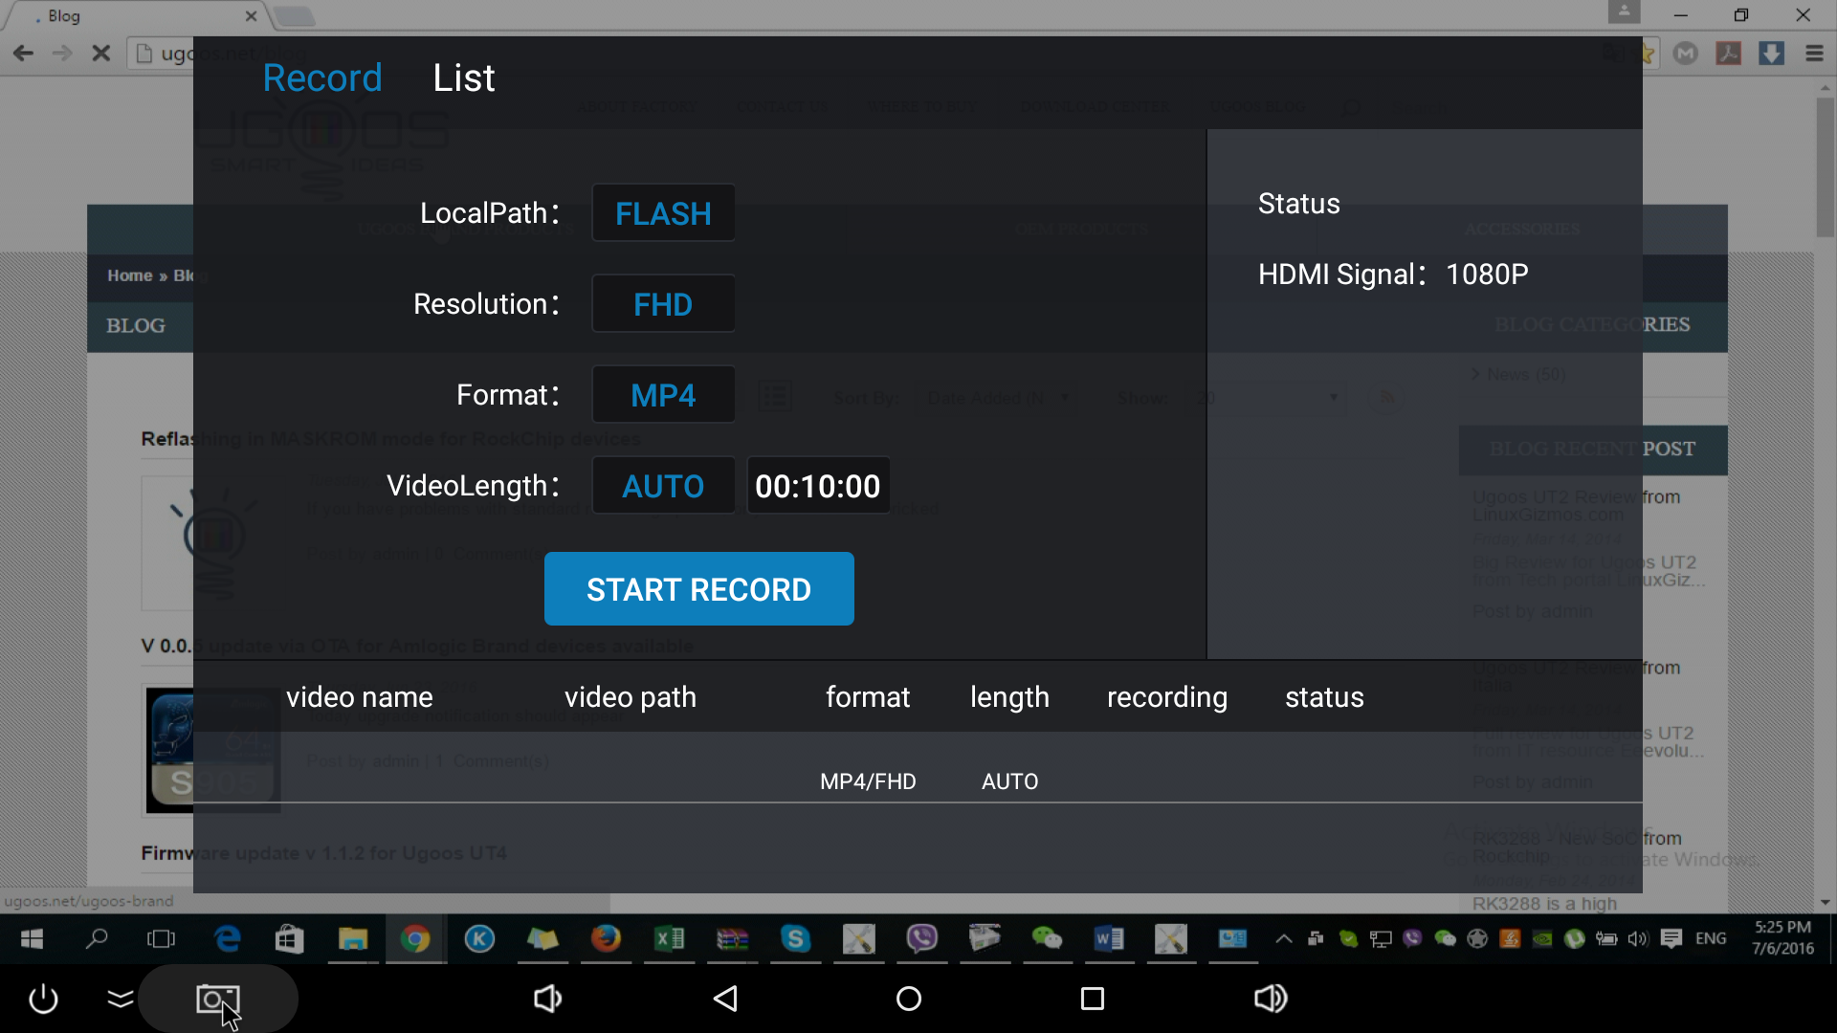
Task: Click the 'AUTO' length value in the list row
Action: coord(1009,781)
